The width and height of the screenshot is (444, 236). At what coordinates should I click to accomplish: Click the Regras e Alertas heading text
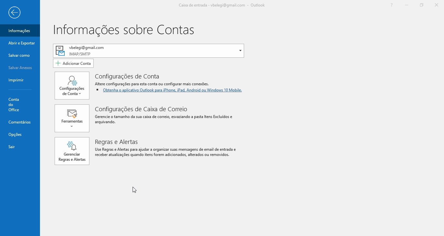click(x=116, y=142)
